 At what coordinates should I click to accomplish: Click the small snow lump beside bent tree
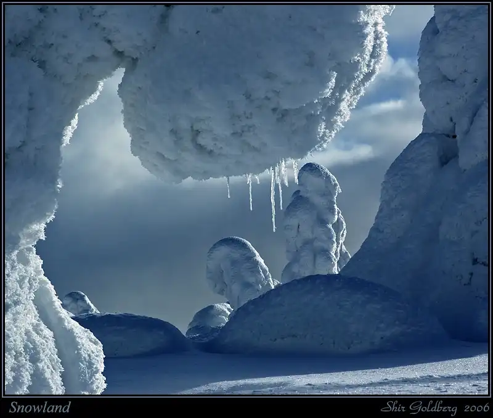210,318
